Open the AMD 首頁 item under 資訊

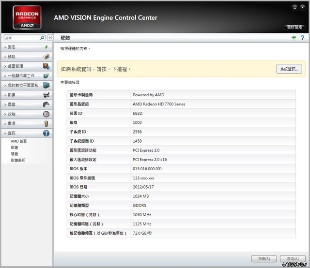coord(18,141)
